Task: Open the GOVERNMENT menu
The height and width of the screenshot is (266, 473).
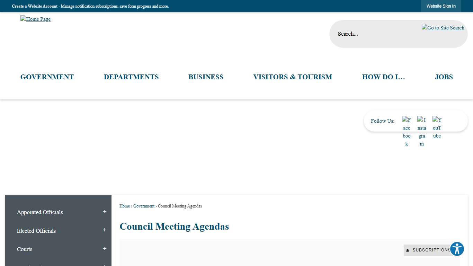Action: pyautogui.click(x=47, y=77)
